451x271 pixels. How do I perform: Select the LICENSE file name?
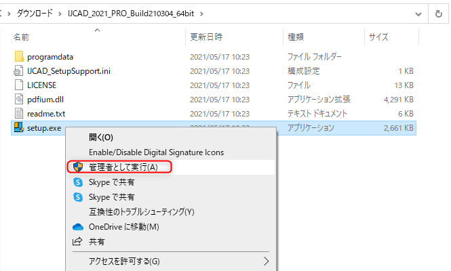(41, 85)
